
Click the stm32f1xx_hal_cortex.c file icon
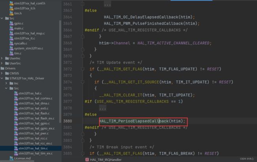pos(16,98)
